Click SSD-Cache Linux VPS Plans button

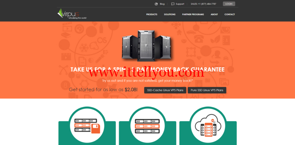pos(165,90)
